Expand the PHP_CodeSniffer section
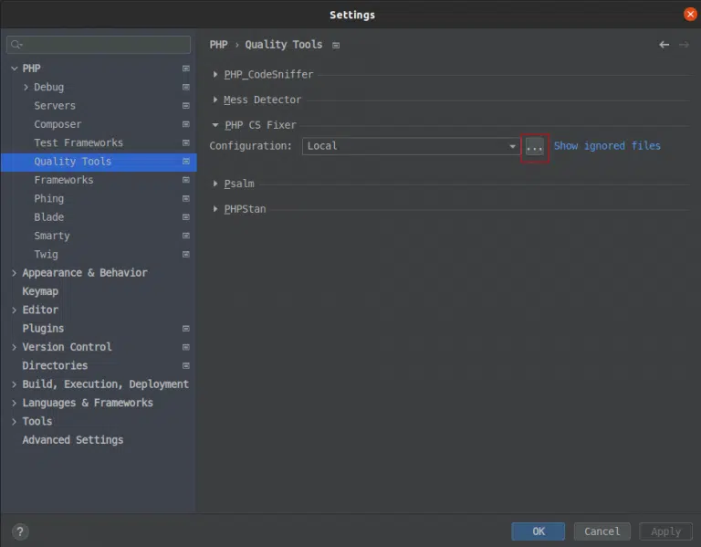Image resolution: width=701 pixels, height=547 pixels. click(x=216, y=75)
